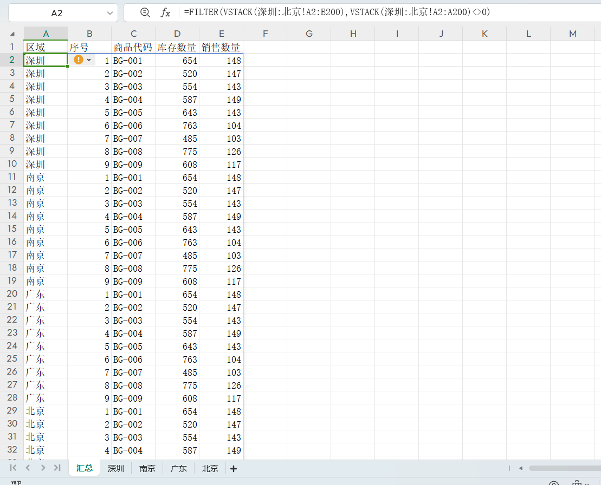The height and width of the screenshot is (485, 601).
Task: Click the 商品代码 header cell
Action: pyautogui.click(x=133, y=47)
